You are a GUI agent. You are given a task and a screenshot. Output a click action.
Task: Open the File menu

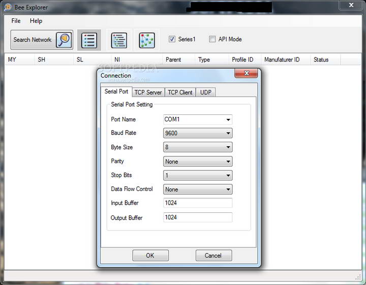click(16, 21)
